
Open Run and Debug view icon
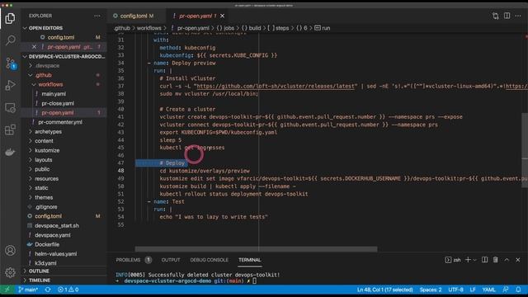[10, 85]
